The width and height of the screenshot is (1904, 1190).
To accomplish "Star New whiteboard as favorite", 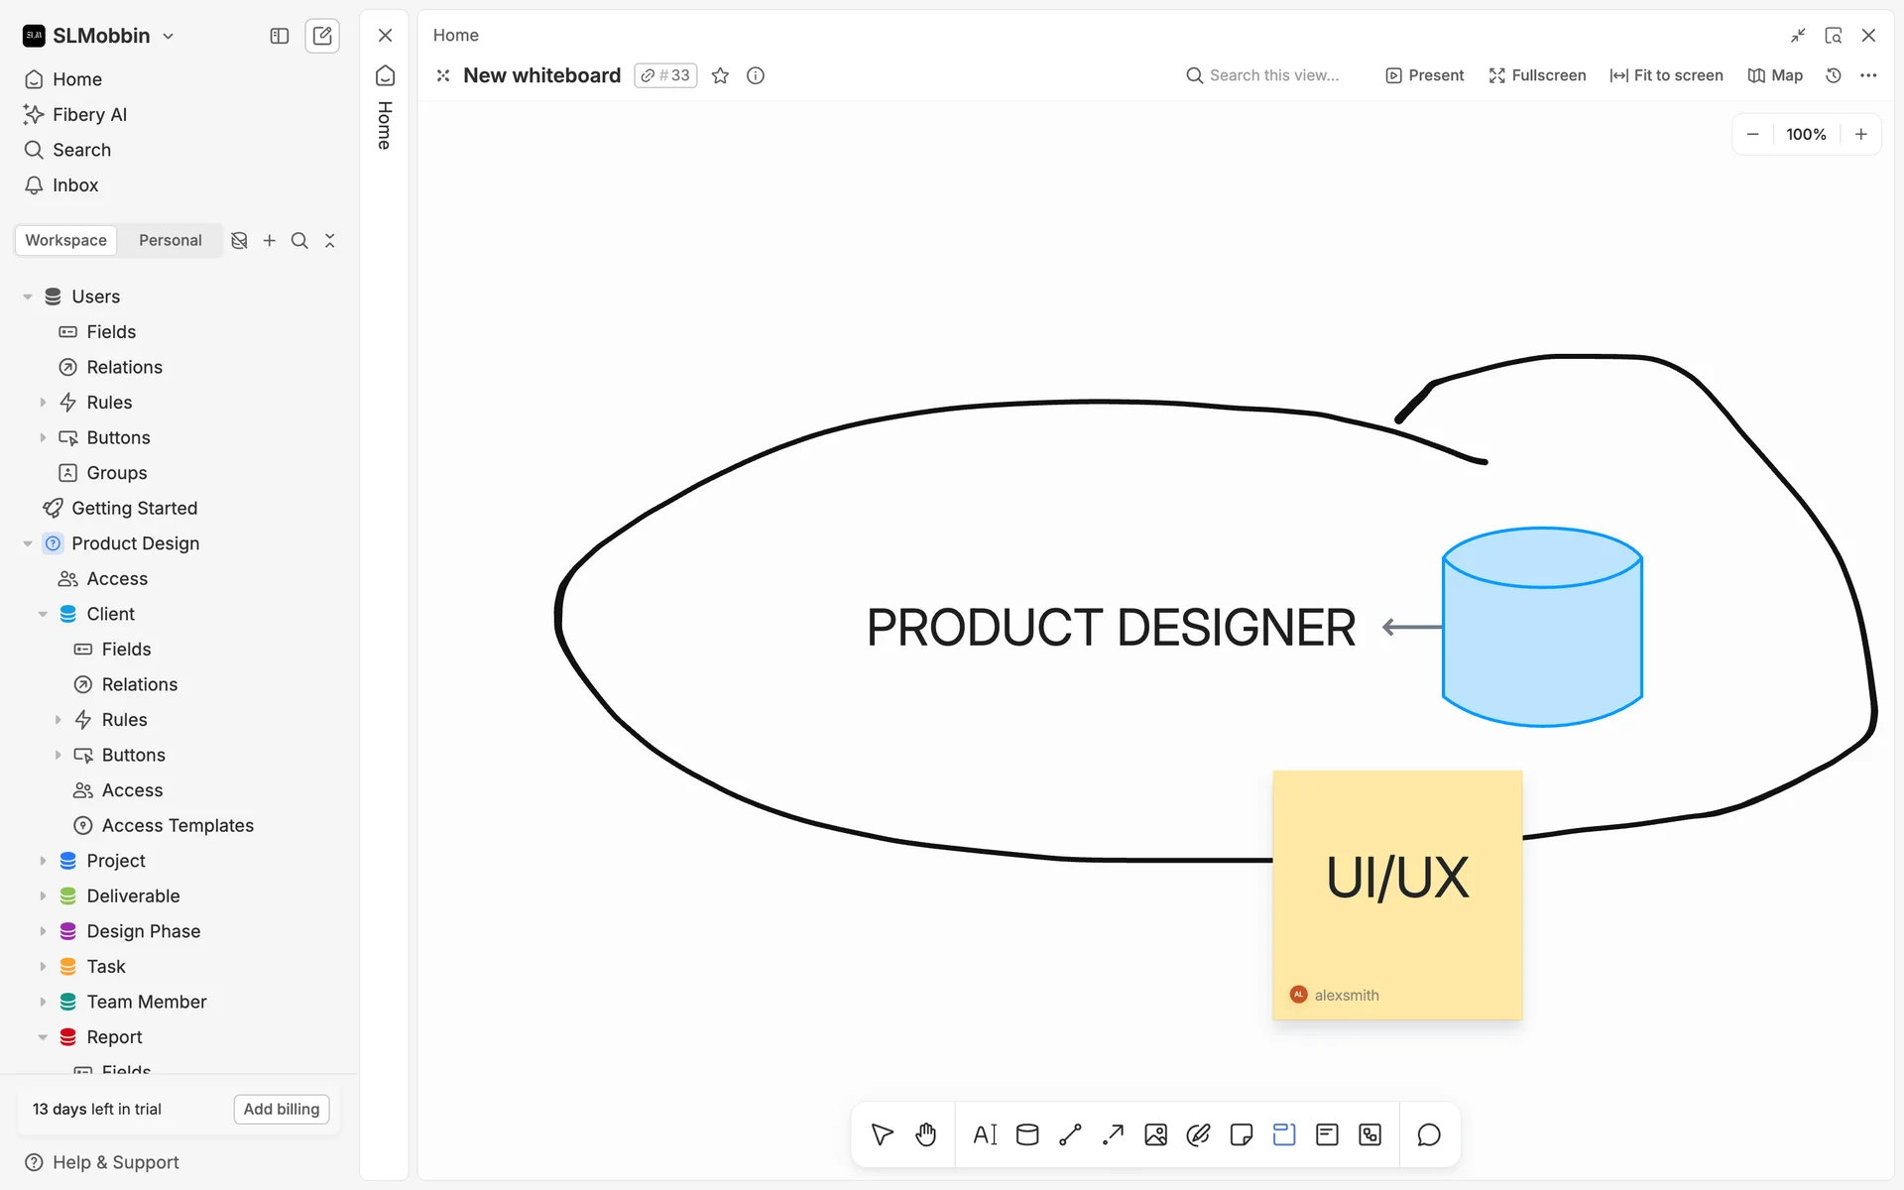I will 721,75.
